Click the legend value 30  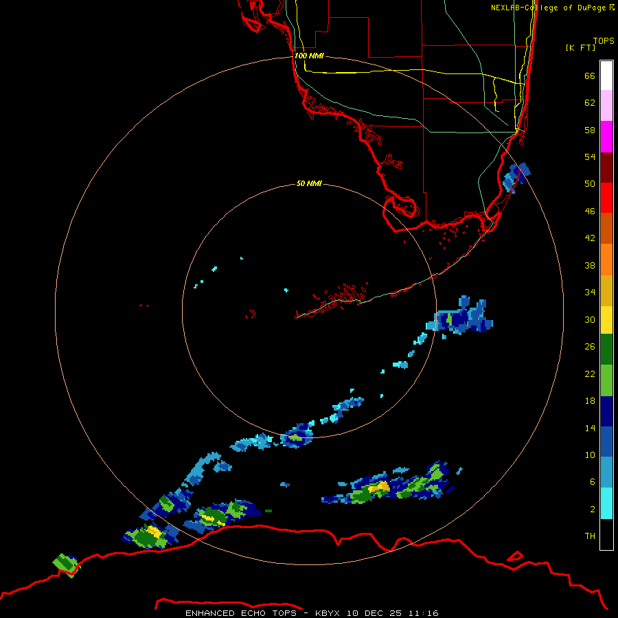[590, 319]
